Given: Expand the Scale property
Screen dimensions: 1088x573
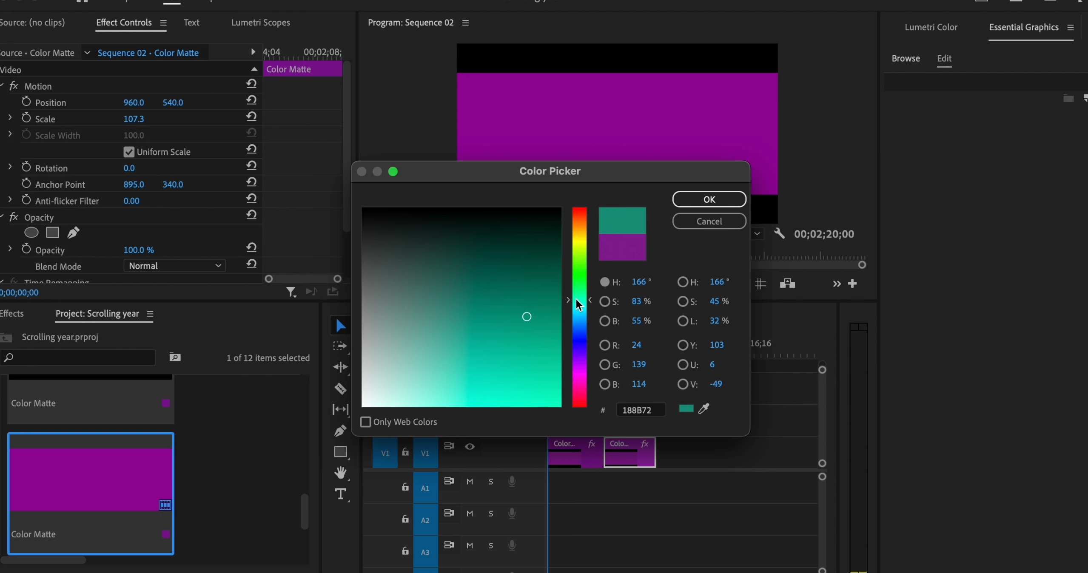Looking at the screenshot, I should pos(10,118).
